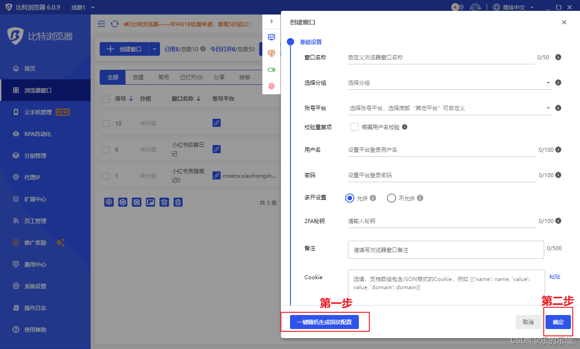Switch to 转移 tab
This screenshot has width=580, height=349.
point(245,78)
